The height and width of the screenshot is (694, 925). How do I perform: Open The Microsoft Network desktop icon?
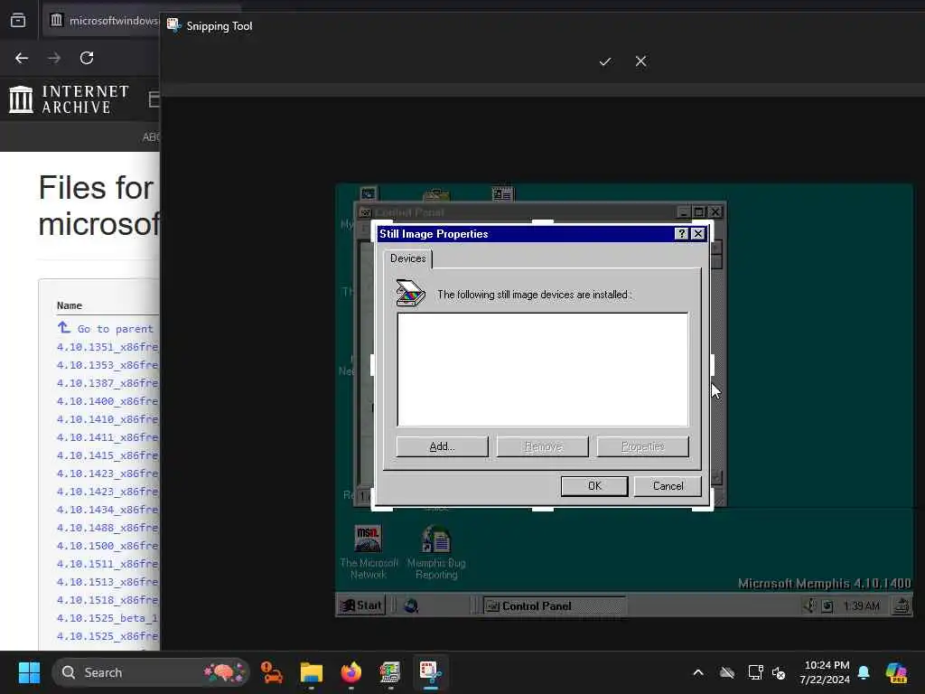(x=369, y=552)
